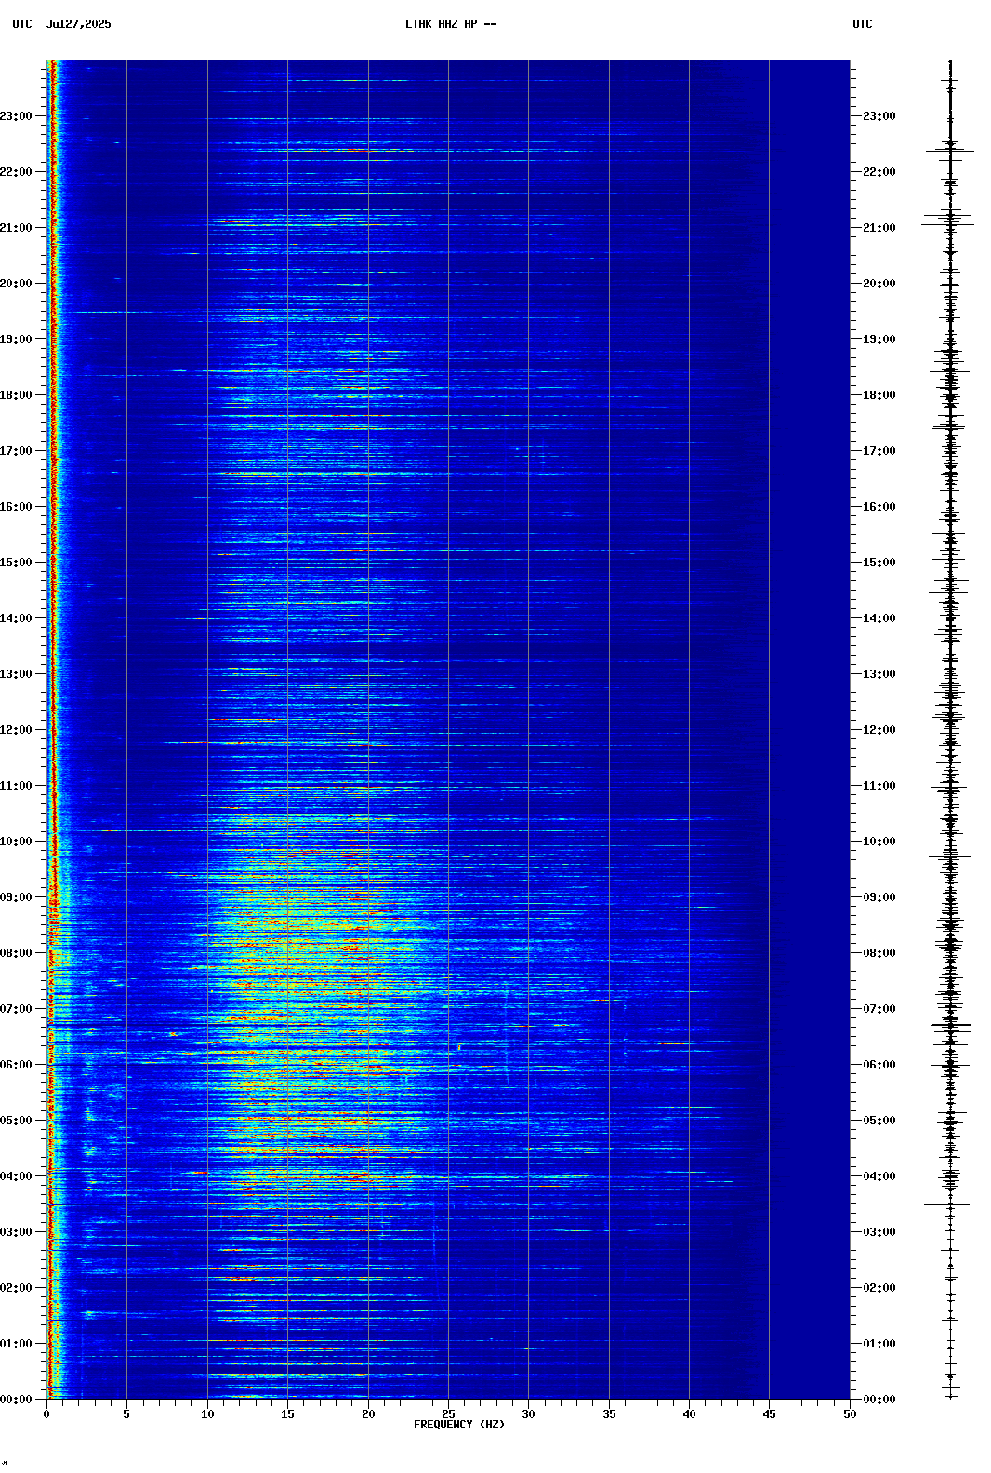Viewport: 991px width, 1473px height.
Task: Select 18:00 on the left time axis
Action: click(16, 395)
